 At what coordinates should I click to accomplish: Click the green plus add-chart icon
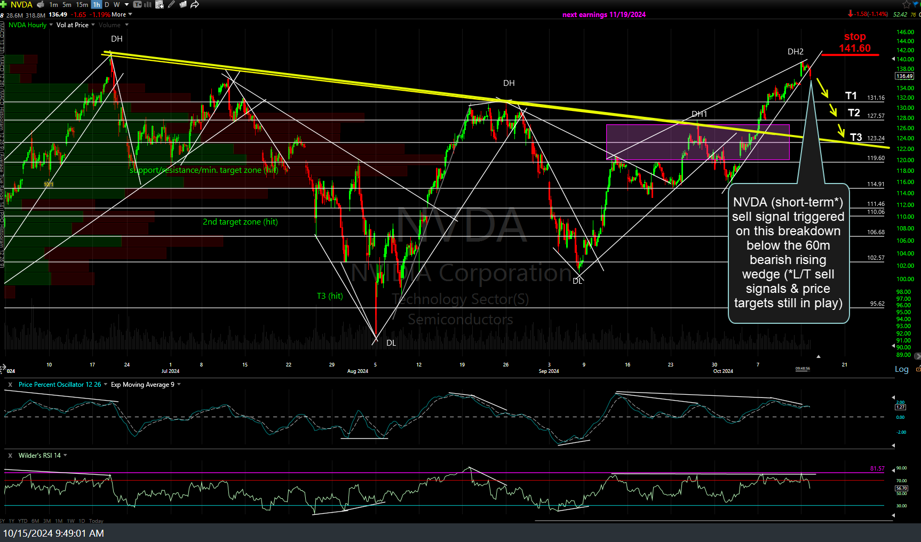(3, 4)
